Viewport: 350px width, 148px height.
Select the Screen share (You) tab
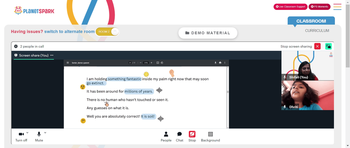[34, 55]
